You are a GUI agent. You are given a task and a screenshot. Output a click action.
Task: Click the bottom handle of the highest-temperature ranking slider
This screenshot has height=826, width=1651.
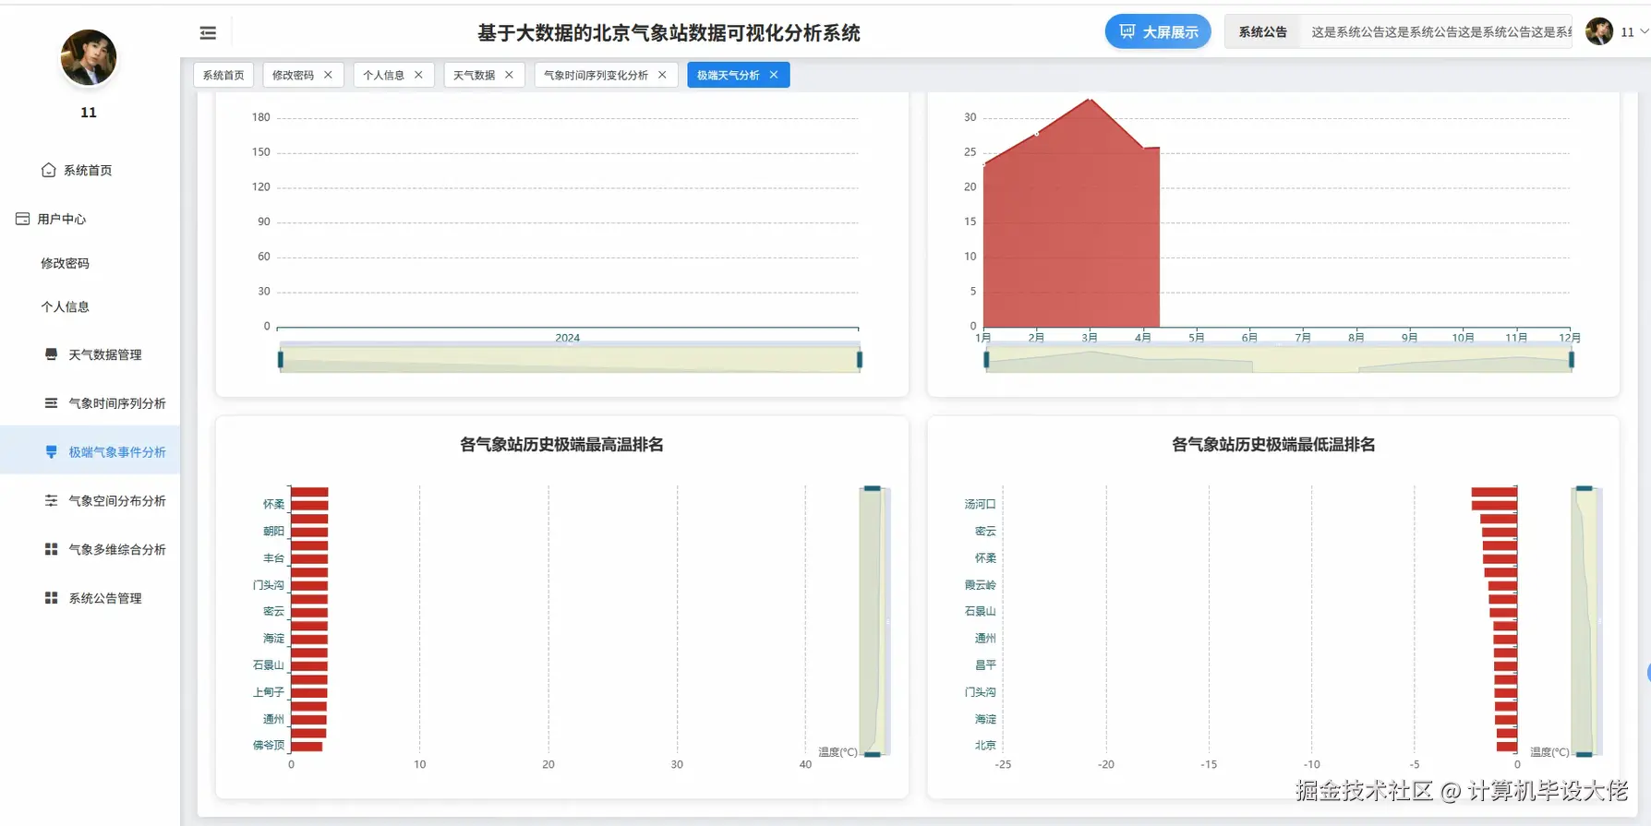(872, 754)
